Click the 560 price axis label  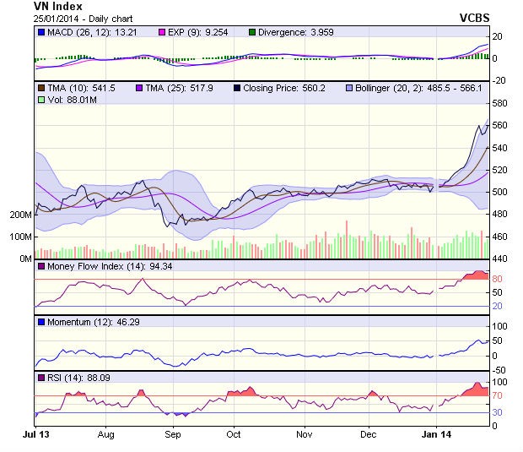(x=502, y=125)
